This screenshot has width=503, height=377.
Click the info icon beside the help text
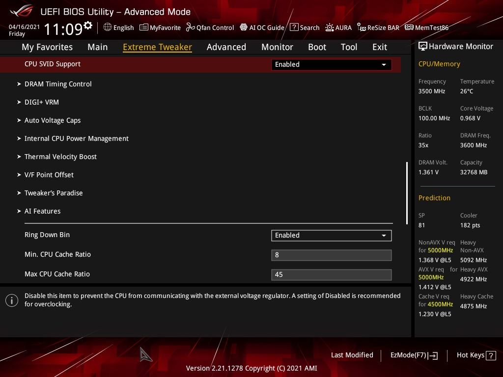(x=12, y=300)
